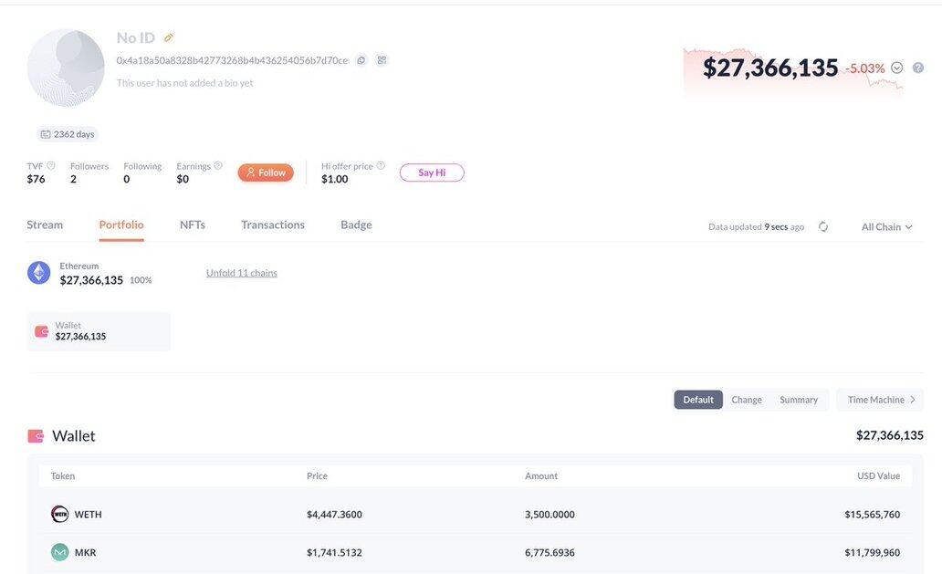The width and height of the screenshot is (942, 574).
Task: Click the Earnings info question icon
Action: pos(218,166)
